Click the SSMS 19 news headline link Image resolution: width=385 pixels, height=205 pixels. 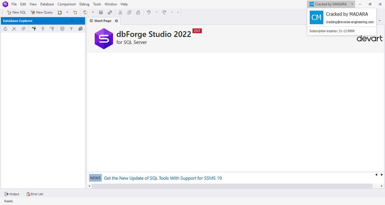[163, 178]
